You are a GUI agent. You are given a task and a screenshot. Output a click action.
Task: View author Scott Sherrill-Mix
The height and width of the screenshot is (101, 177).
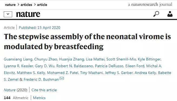pos(121,59)
